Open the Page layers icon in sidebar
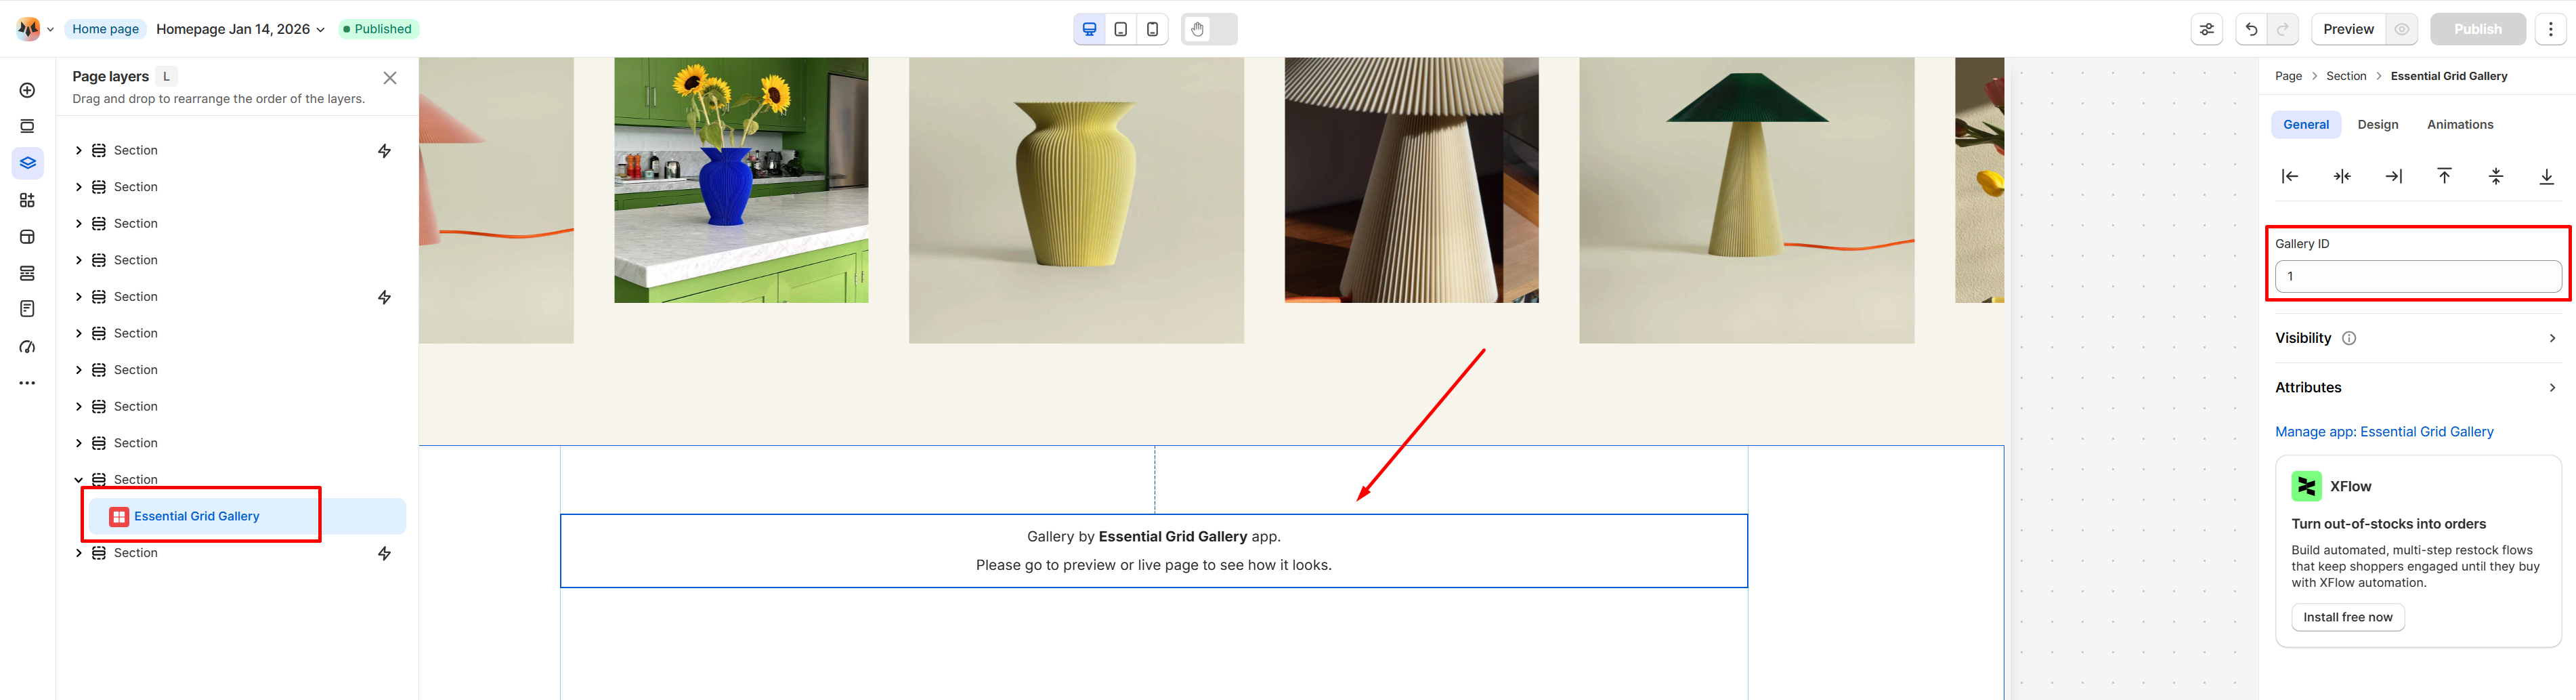Screen dimensions: 2576x700 point(27,163)
